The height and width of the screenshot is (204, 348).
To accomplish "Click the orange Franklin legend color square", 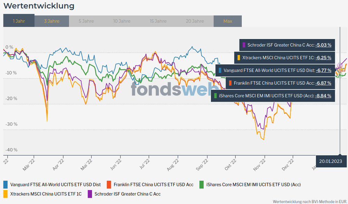I will [x=109, y=185].
